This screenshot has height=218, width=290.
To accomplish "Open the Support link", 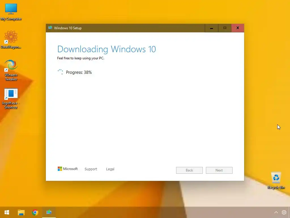I will click(91, 169).
